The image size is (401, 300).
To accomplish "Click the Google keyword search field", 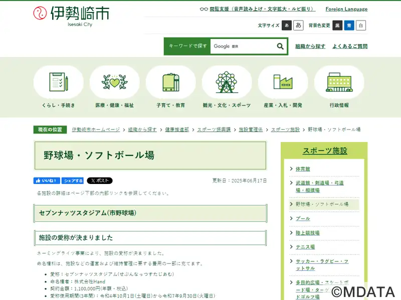I will click(243, 46).
